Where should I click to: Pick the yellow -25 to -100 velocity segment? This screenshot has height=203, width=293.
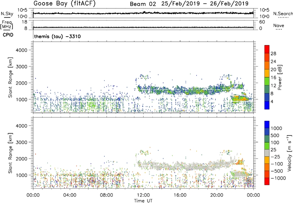coord(267,160)
